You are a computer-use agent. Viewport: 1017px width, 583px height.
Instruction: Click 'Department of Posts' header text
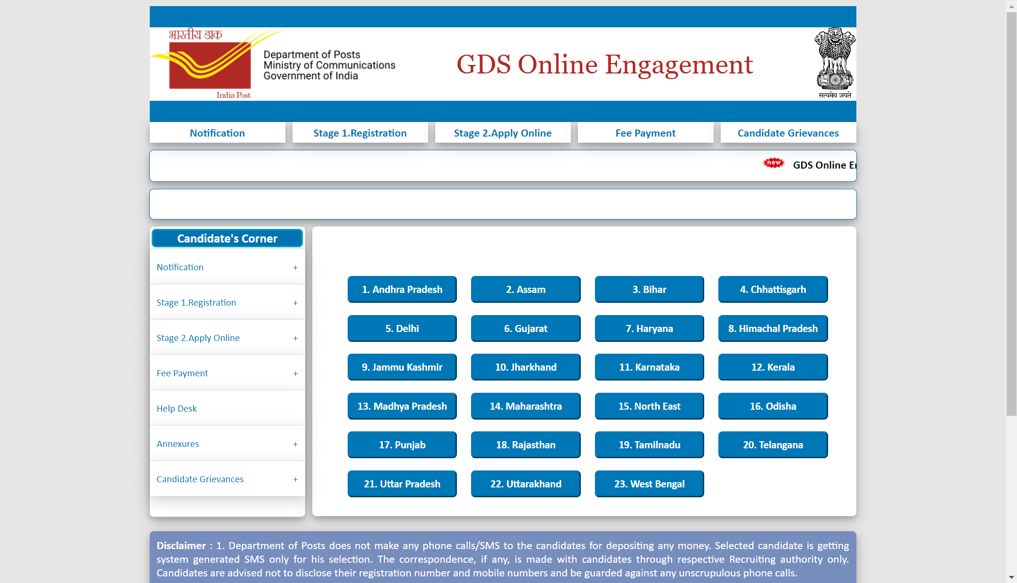pos(312,55)
